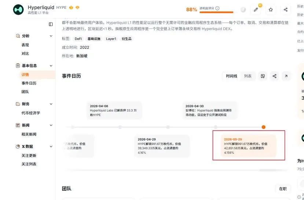Screen dimensions: 304x200
Task: Click the pencil edit icon
Action: click(256, 10)
